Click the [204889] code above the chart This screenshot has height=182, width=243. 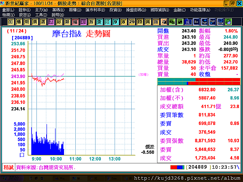(22, 38)
